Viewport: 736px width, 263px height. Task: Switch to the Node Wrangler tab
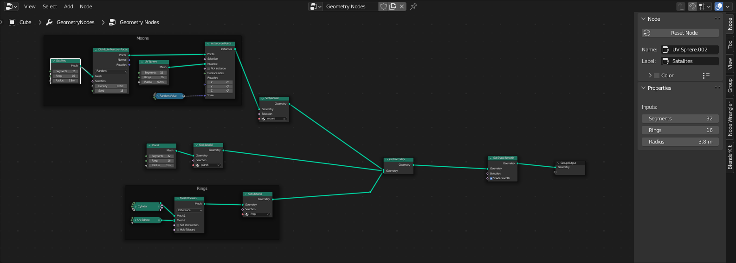(730, 119)
